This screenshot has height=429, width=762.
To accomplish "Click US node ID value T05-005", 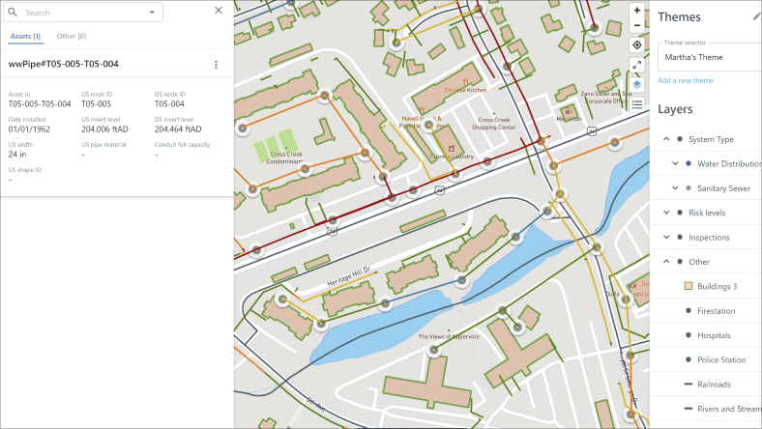I will coord(97,104).
